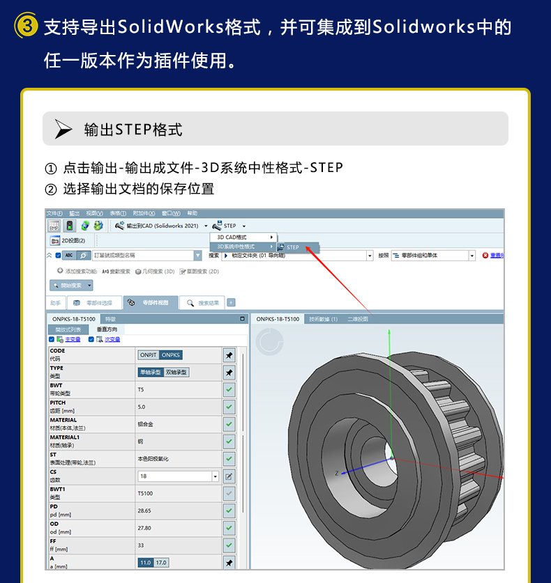551x583 pixels.
Task: Click the BMP export icon in toolbar
Action: pos(53,226)
